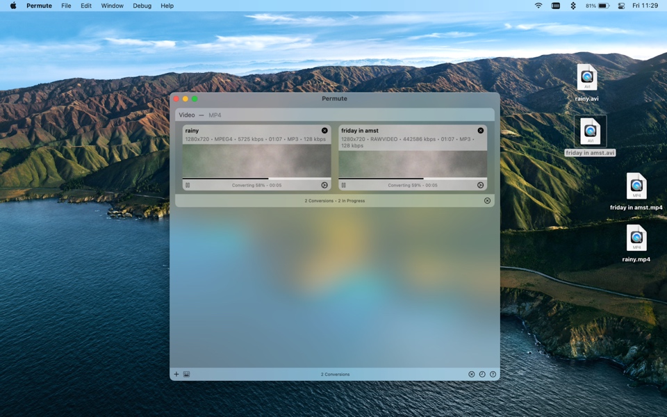
Task: Click the round play icon on rainy card
Action: (324, 186)
